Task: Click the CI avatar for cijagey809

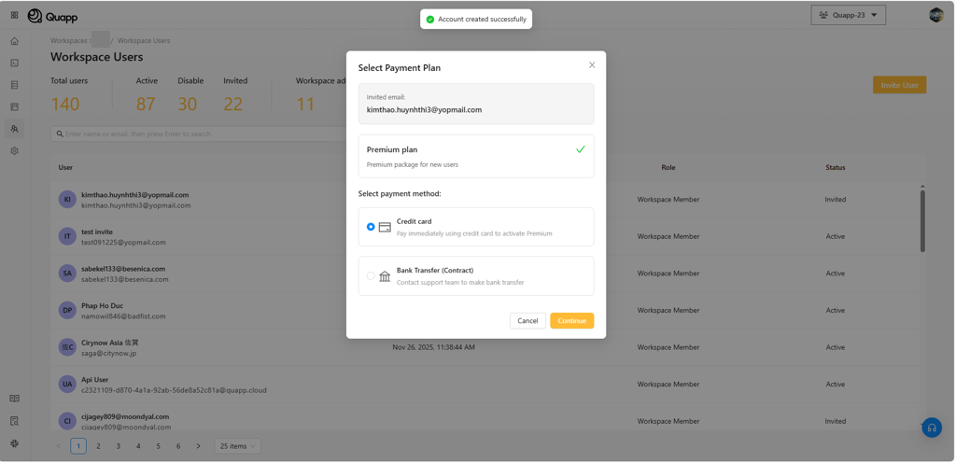Action: [67, 421]
